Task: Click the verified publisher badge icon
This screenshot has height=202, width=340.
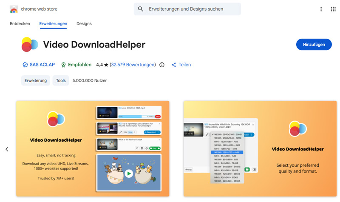Action: tap(25, 65)
